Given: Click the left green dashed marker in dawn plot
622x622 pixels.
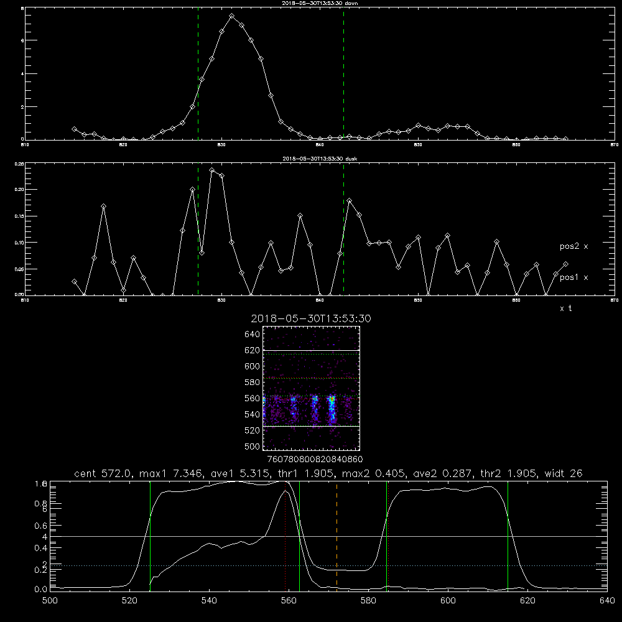Looking at the screenshot, I should 198,75.
